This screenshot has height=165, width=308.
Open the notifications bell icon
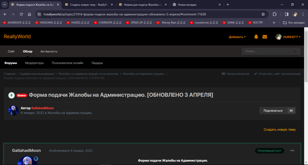(256, 37)
